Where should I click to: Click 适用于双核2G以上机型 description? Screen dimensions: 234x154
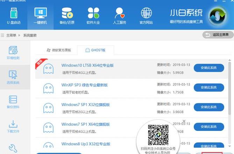79,112
